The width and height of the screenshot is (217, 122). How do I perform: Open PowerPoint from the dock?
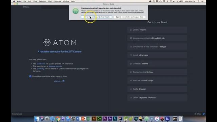pos(84,119)
